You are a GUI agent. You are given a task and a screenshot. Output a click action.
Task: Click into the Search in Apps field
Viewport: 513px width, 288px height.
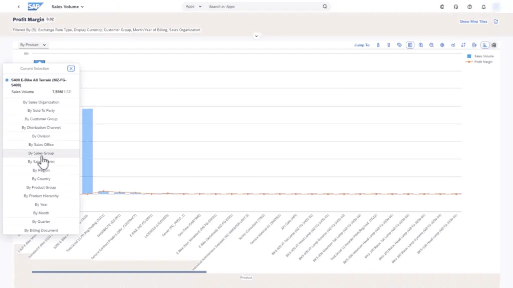coord(264,7)
